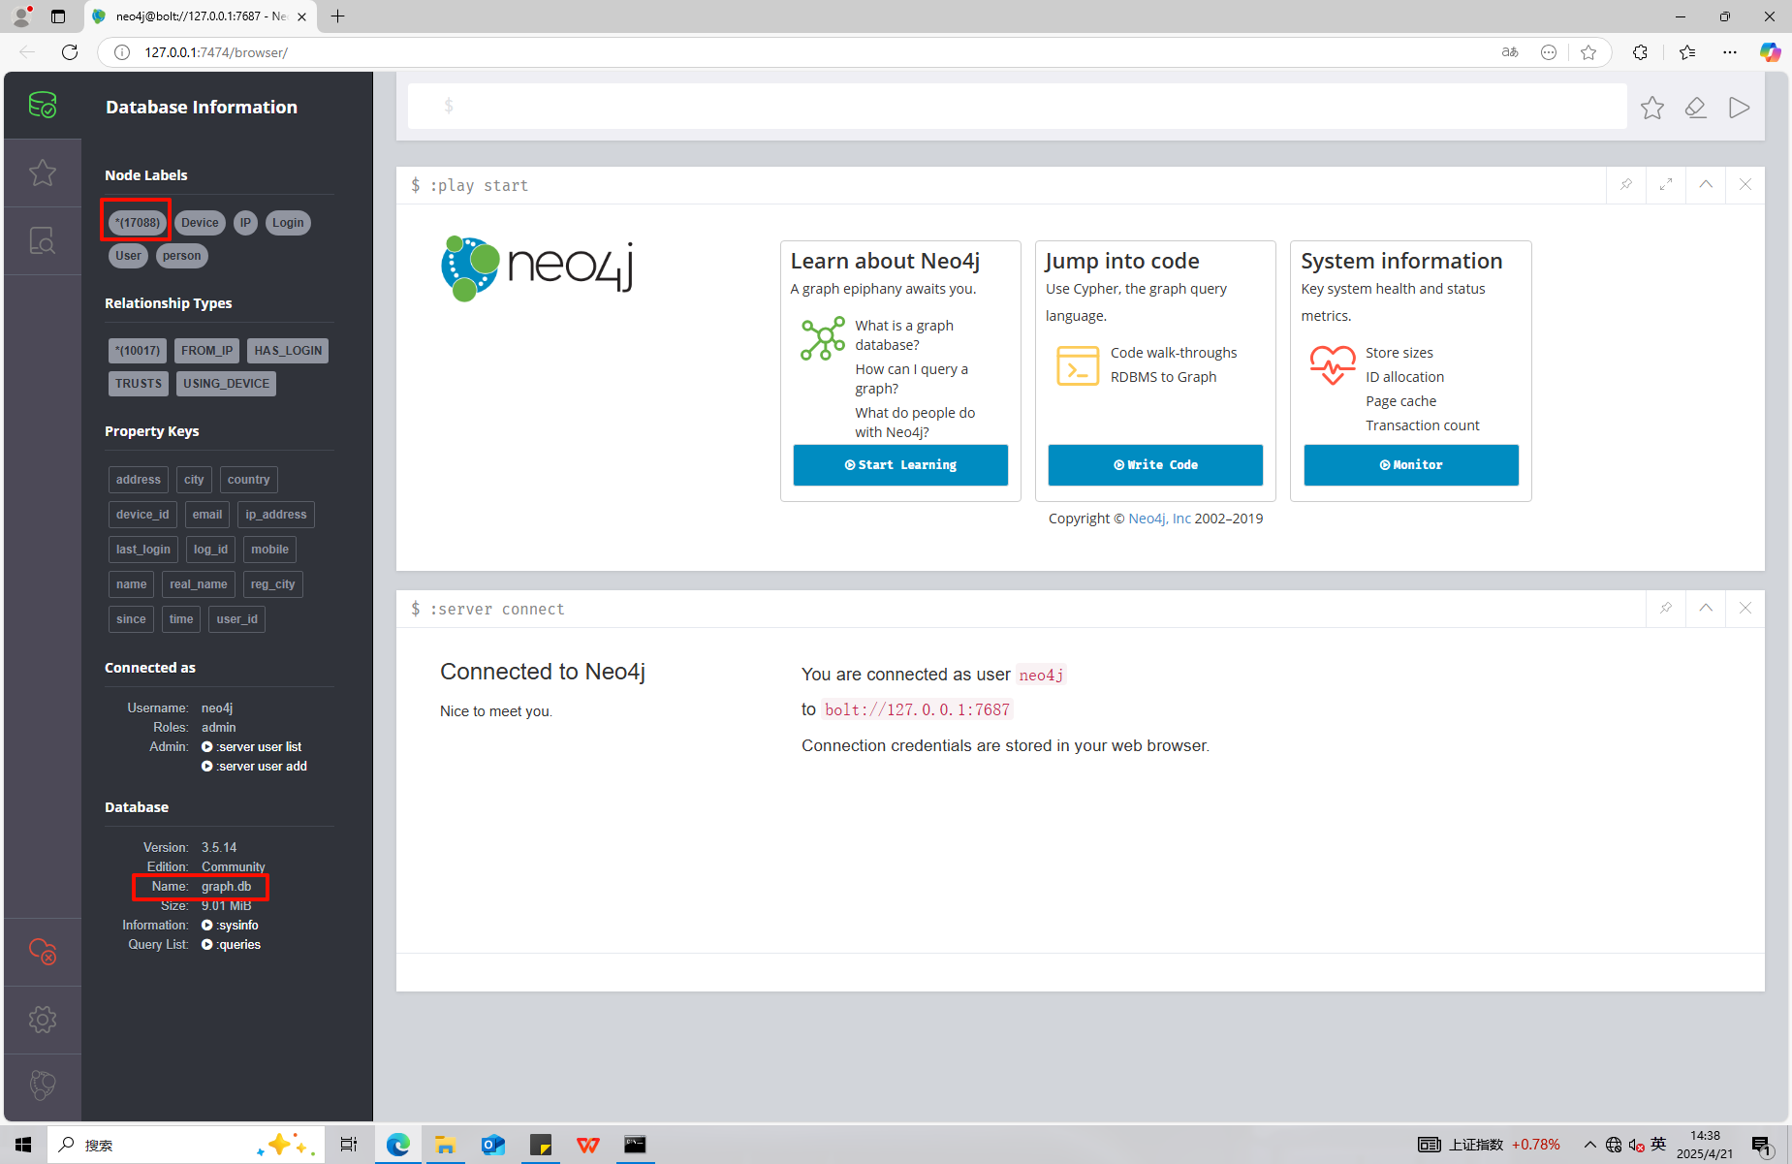Screen dimensions: 1792x1164
Task: Select the User node label
Action: (x=128, y=256)
